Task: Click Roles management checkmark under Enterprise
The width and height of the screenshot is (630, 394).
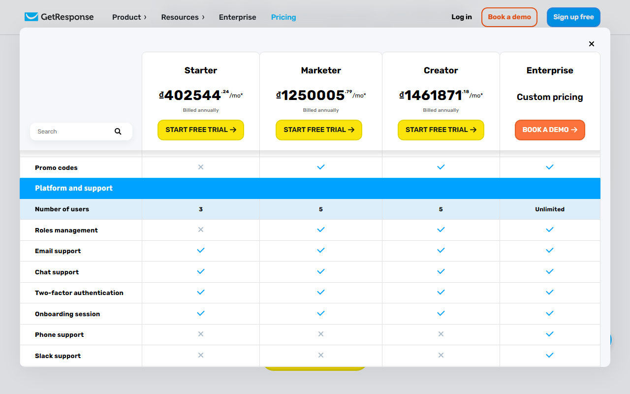Action: pyautogui.click(x=550, y=230)
